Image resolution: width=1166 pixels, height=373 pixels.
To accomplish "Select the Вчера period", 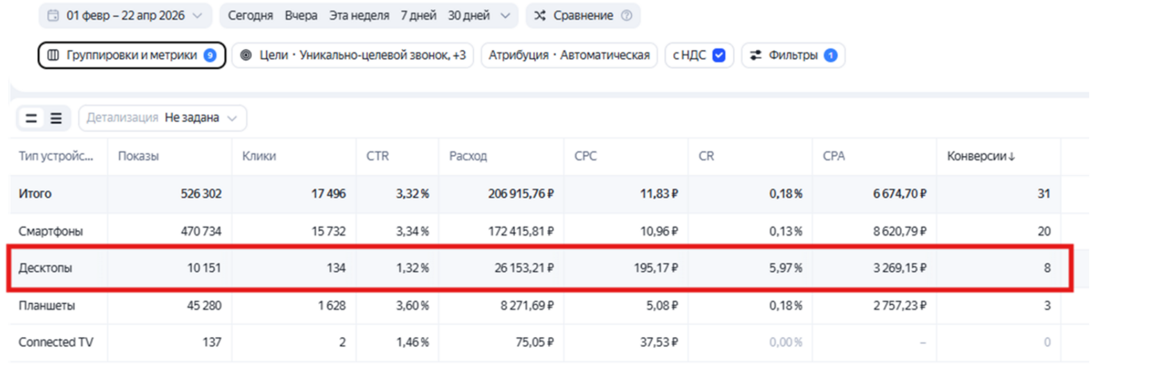I will [x=301, y=15].
